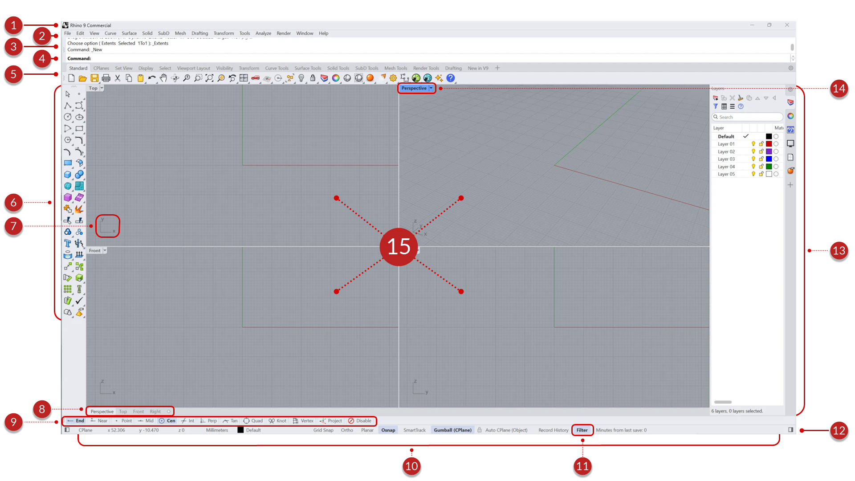Image resolution: width=855 pixels, height=481 pixels.
Task: Click the blue Help question mark icon
Action: pos(451,78)
